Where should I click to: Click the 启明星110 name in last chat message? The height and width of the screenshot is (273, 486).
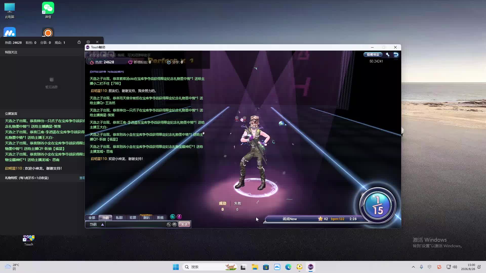click(x=99, y=159)
